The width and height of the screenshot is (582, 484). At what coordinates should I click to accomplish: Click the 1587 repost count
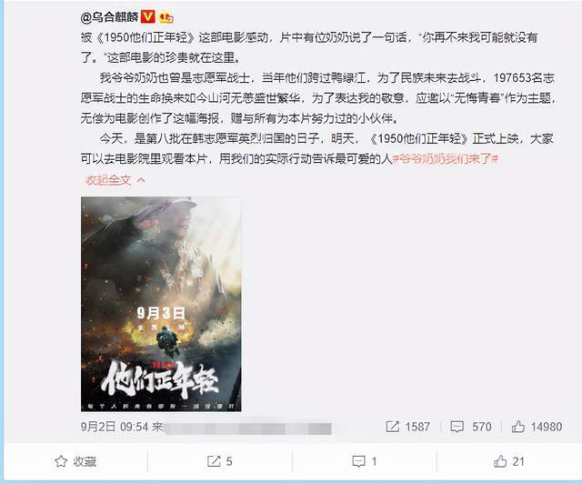pyautogui.click(x=417, y=427)
